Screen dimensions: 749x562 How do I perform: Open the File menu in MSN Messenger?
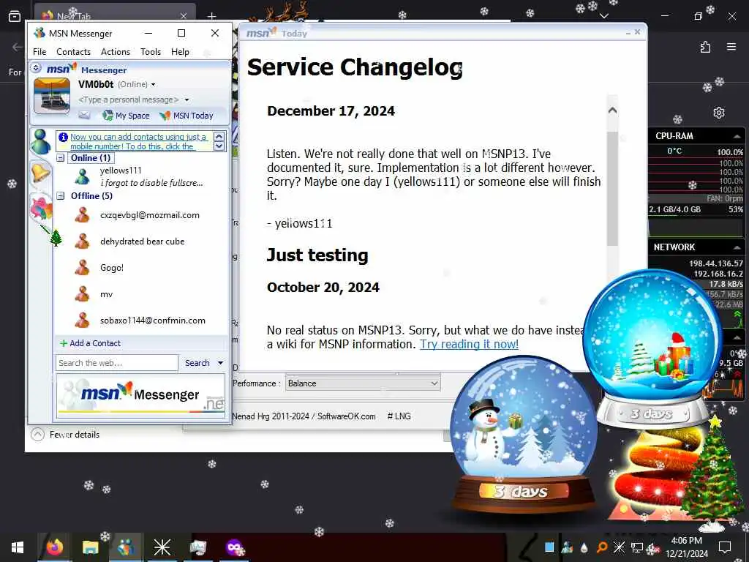(39, 52)
